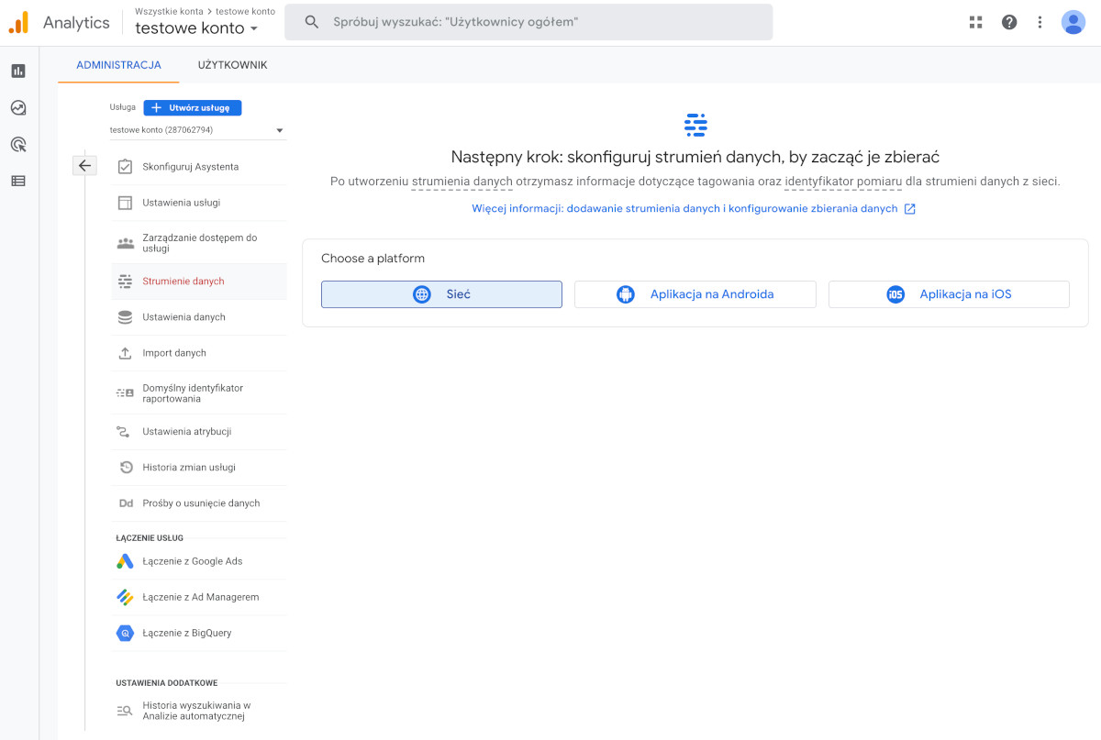Image resolution: width=1101 pixels, height=740 pixels.
Task: Open Ustawienia danych menu item
Action: 199,317
